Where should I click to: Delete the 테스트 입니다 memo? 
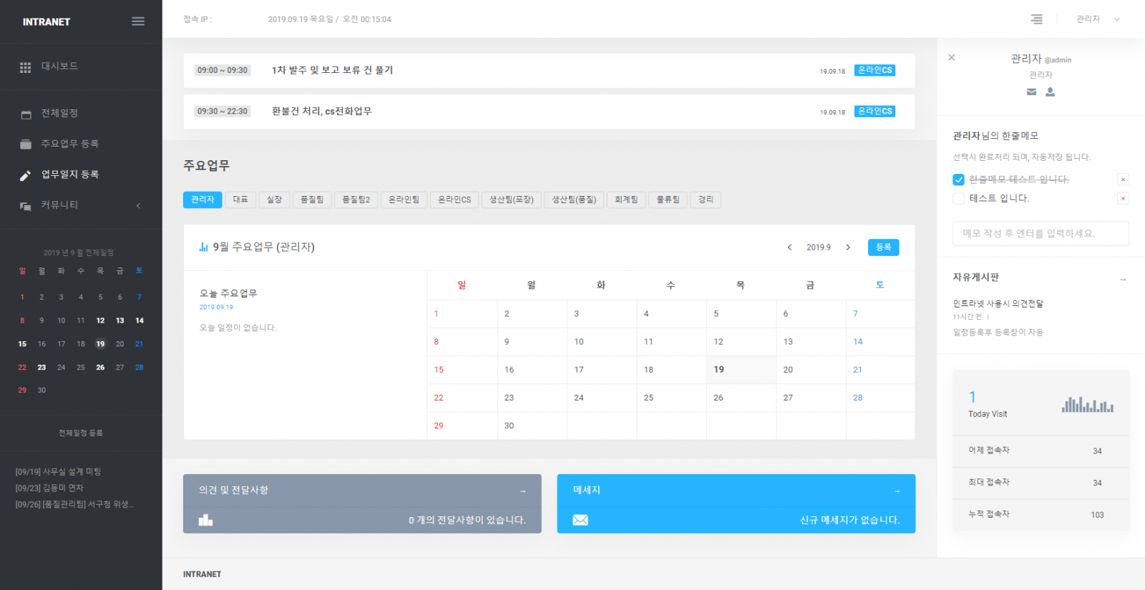(1123, 199)
